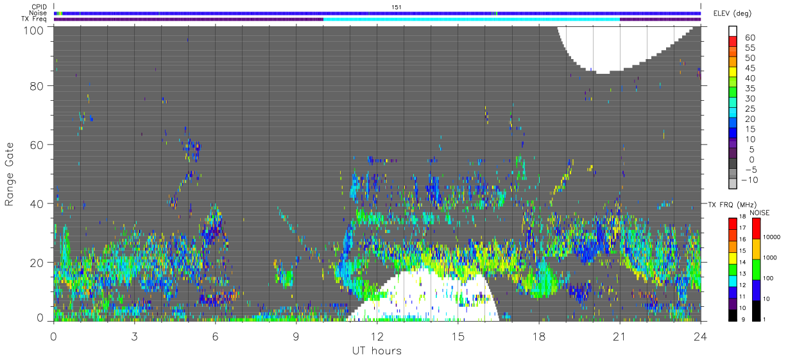Click x-axis tick label "6"
The width and height of the screenshot is (788, 364).
[215, 336]
